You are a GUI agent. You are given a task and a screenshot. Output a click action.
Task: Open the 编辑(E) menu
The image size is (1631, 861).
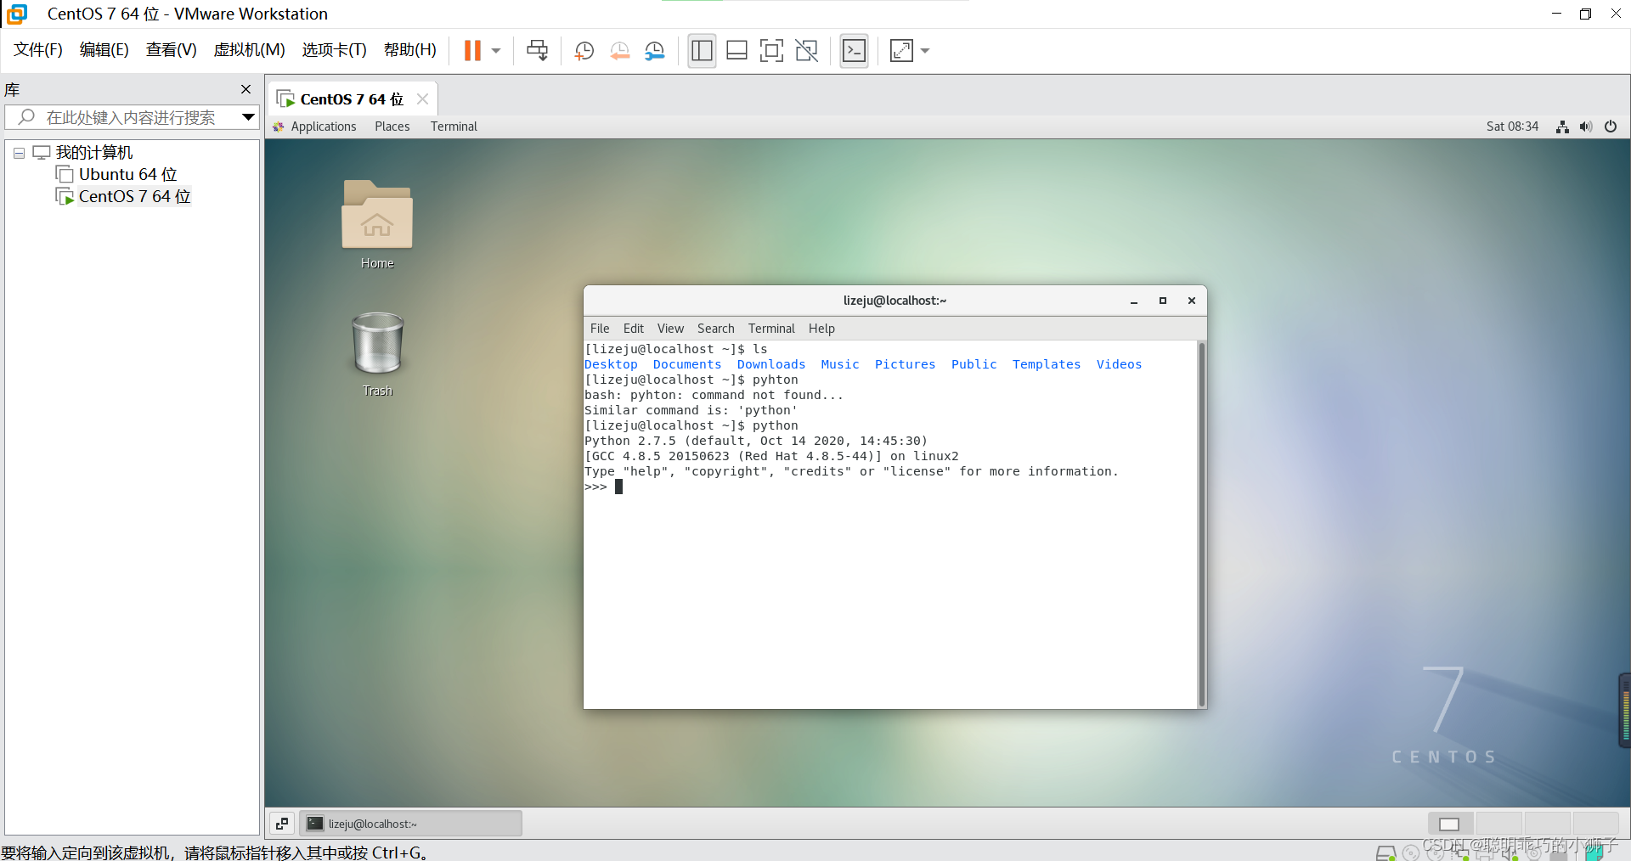104,50
